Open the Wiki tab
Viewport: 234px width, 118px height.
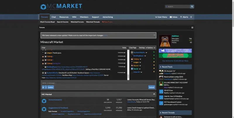(x=74, y=17)
